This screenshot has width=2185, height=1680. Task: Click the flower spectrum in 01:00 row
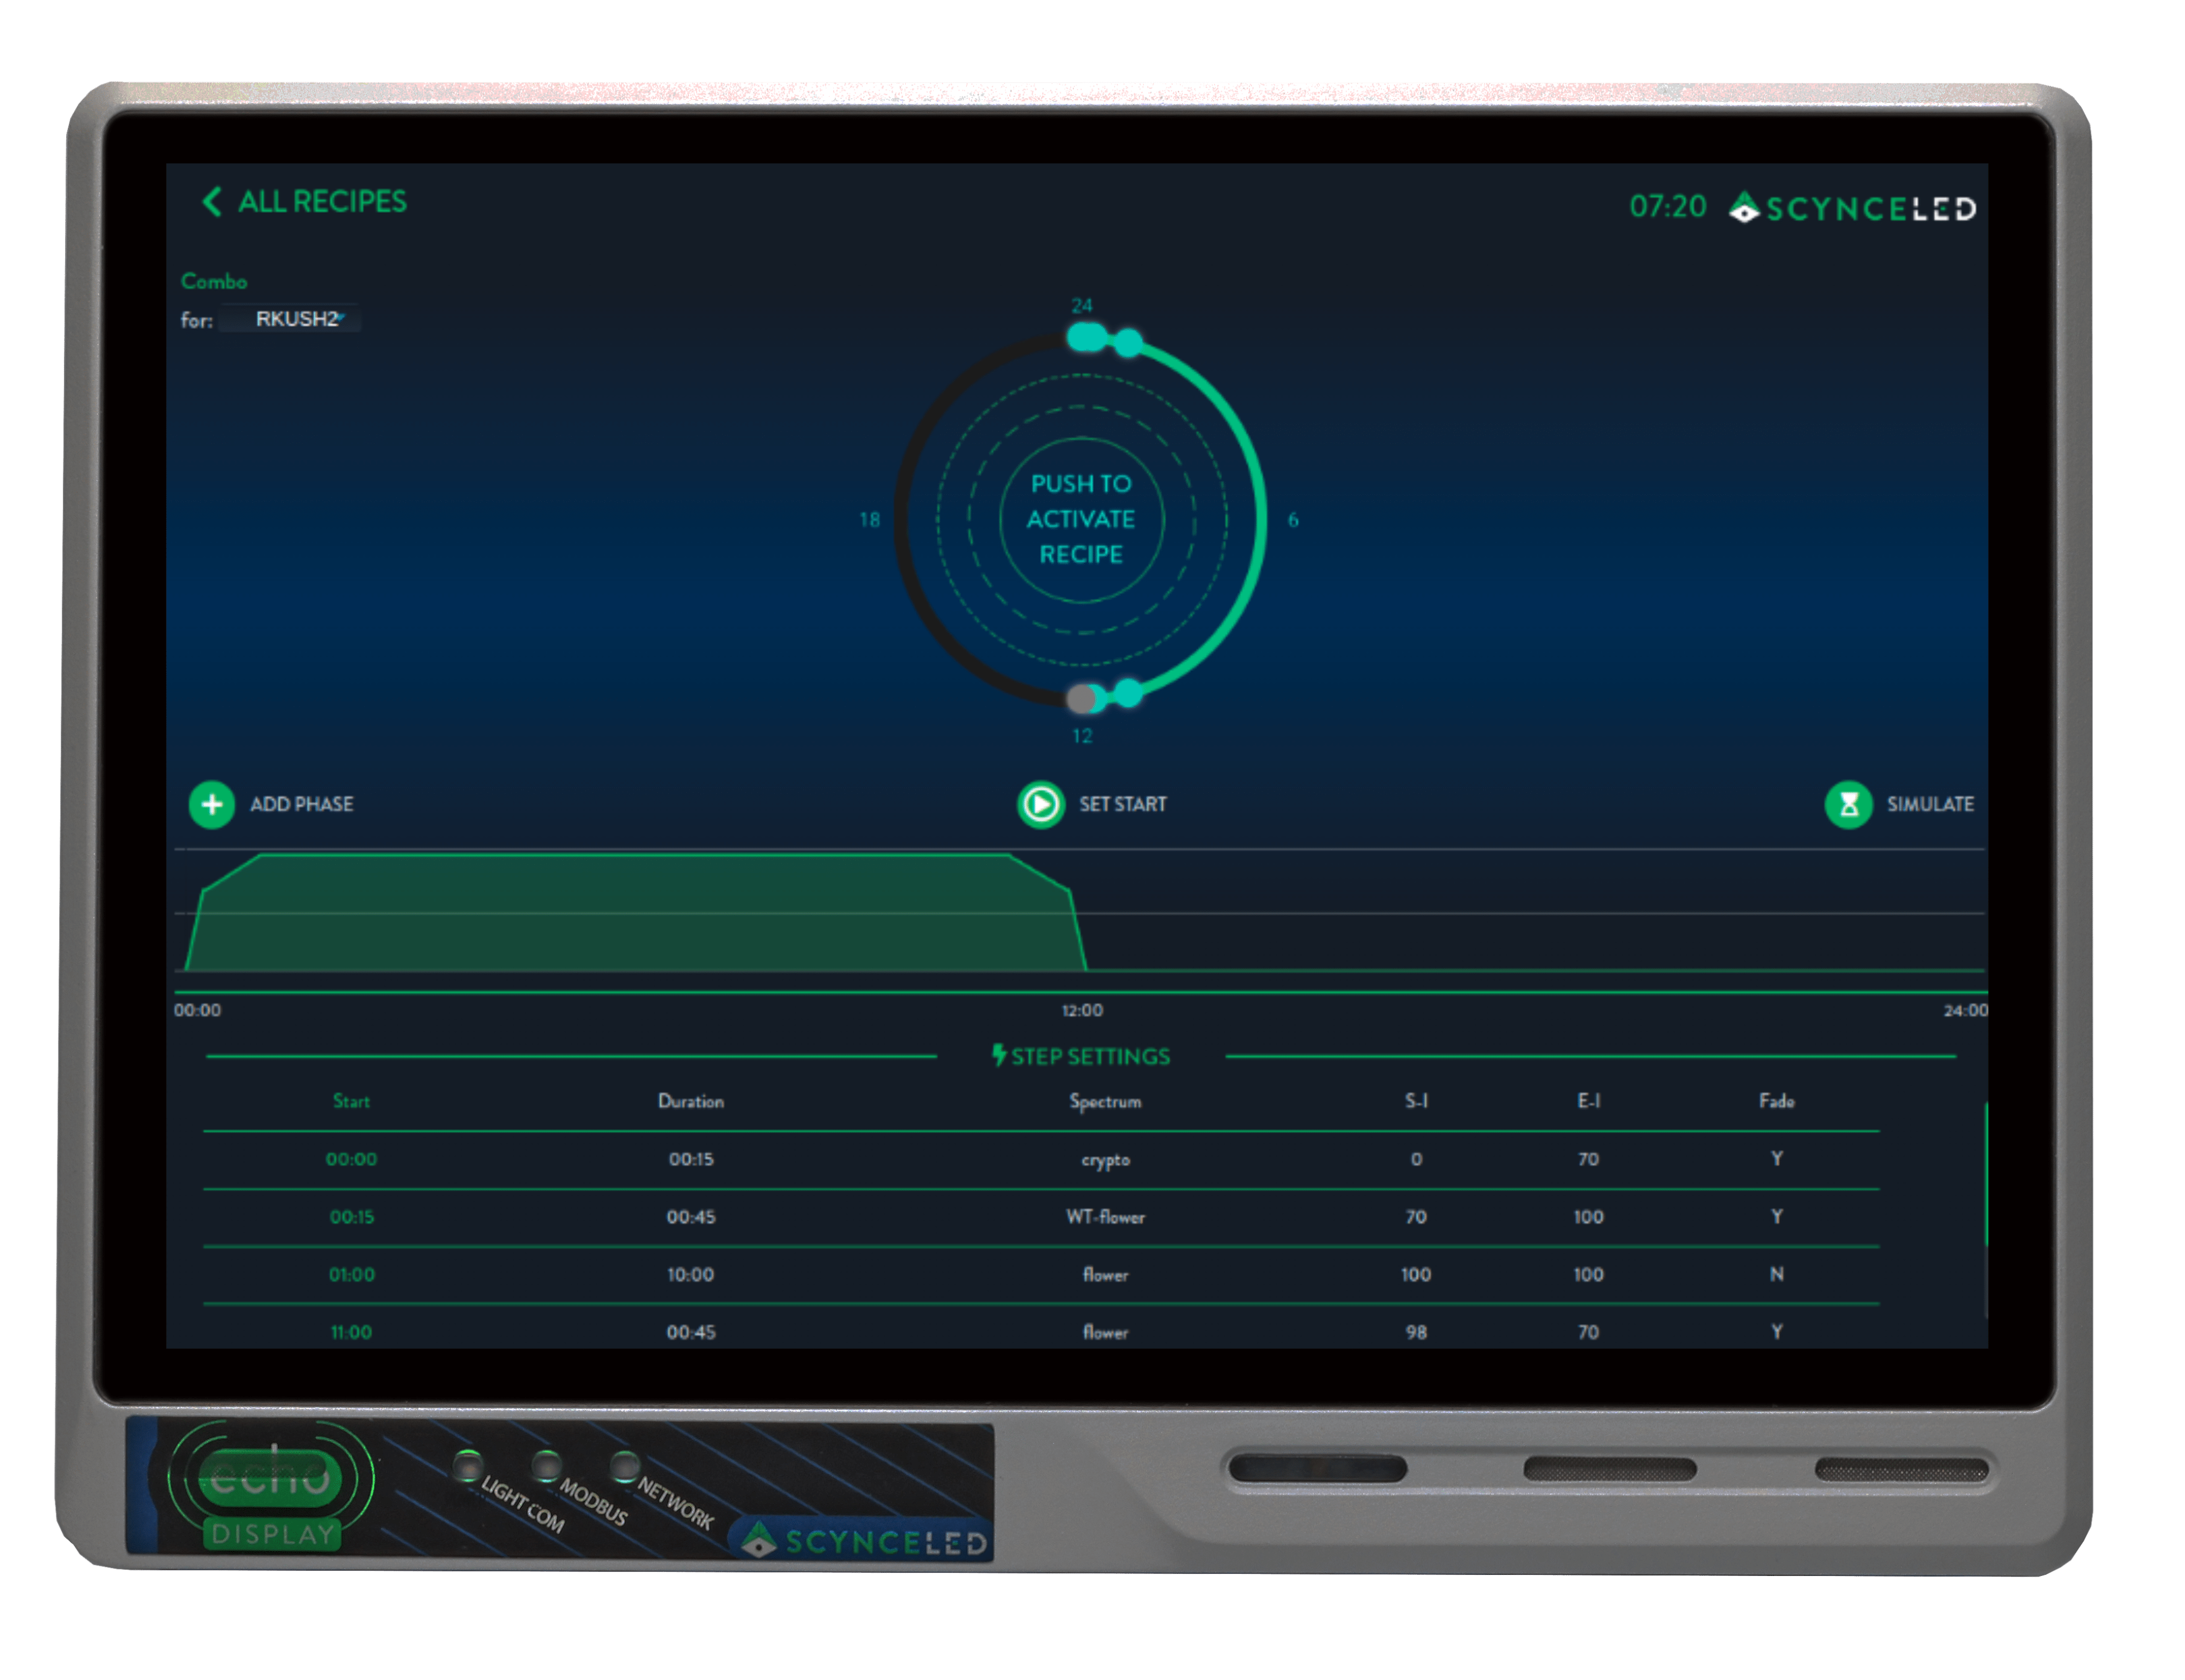tap(1105, 1275)
